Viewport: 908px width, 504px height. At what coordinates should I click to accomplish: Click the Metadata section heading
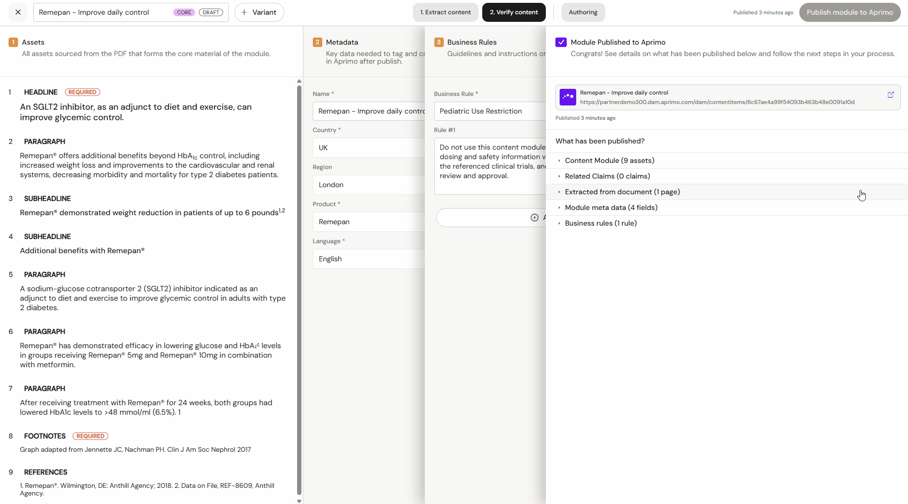click(342, 42)
